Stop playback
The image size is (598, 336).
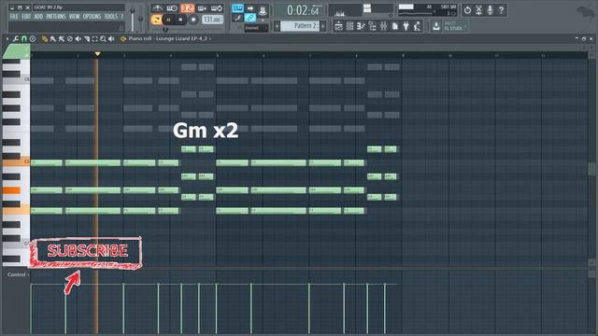[x=180, y=20]
